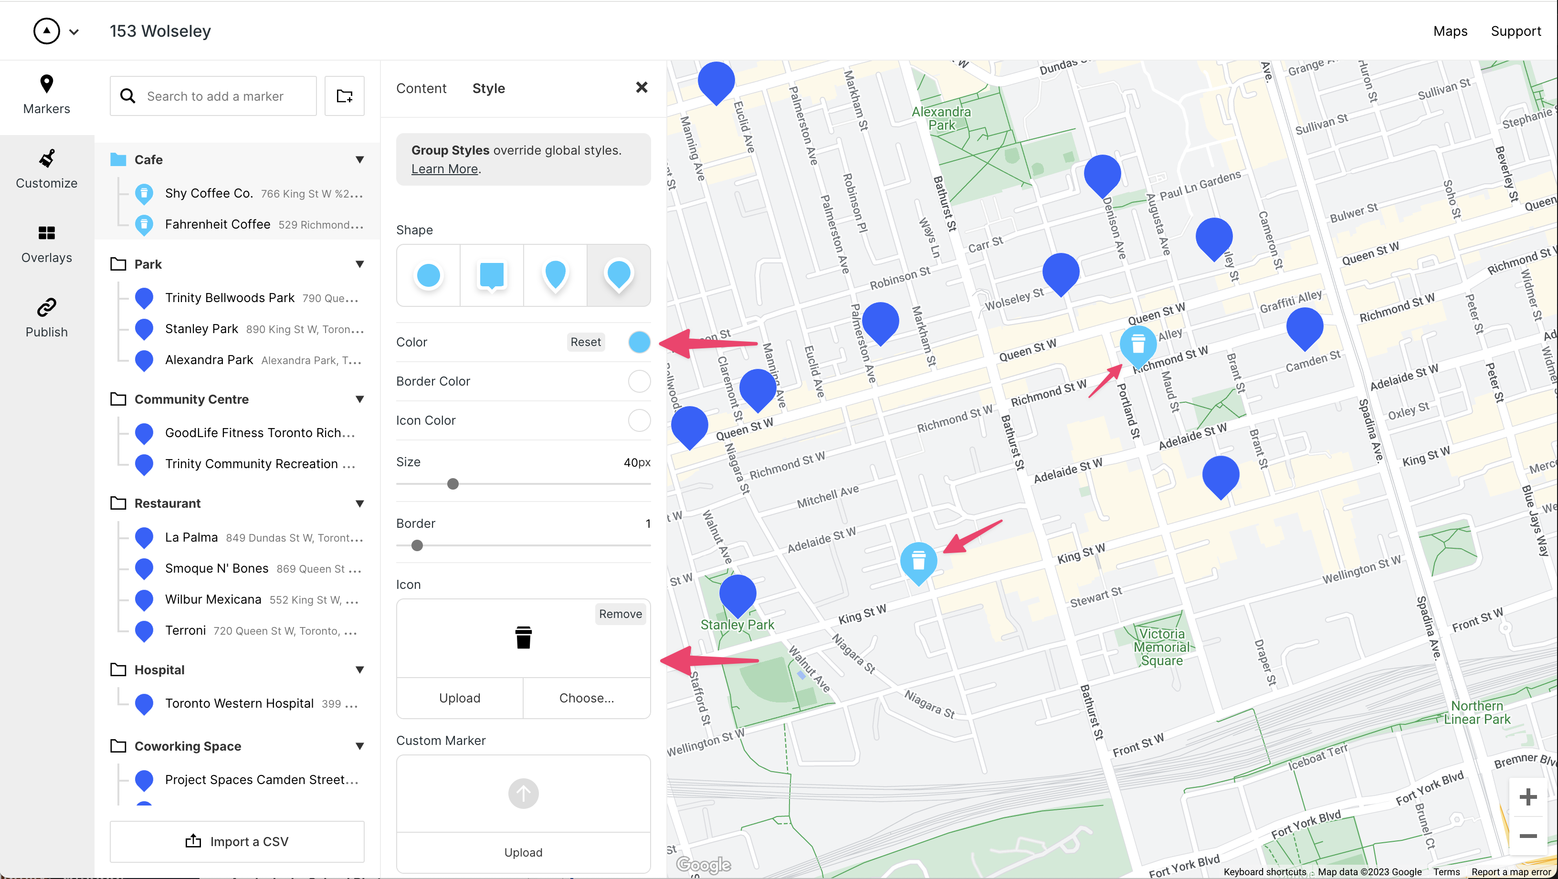
Task: Select the Restaurant folder icon
Action: (x=118, y=503)
